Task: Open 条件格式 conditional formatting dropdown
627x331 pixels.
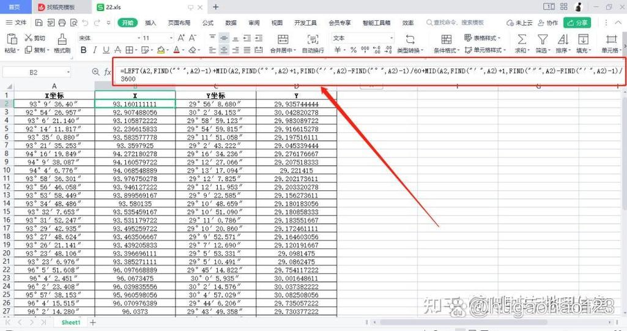Action: pyautogui.click(x=447, y=50)
